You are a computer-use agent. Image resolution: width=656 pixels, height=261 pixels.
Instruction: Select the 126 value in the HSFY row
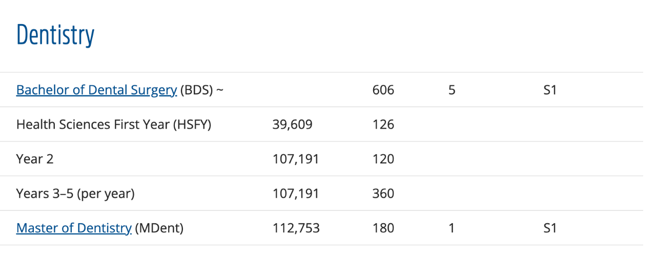tap(383, 124)
